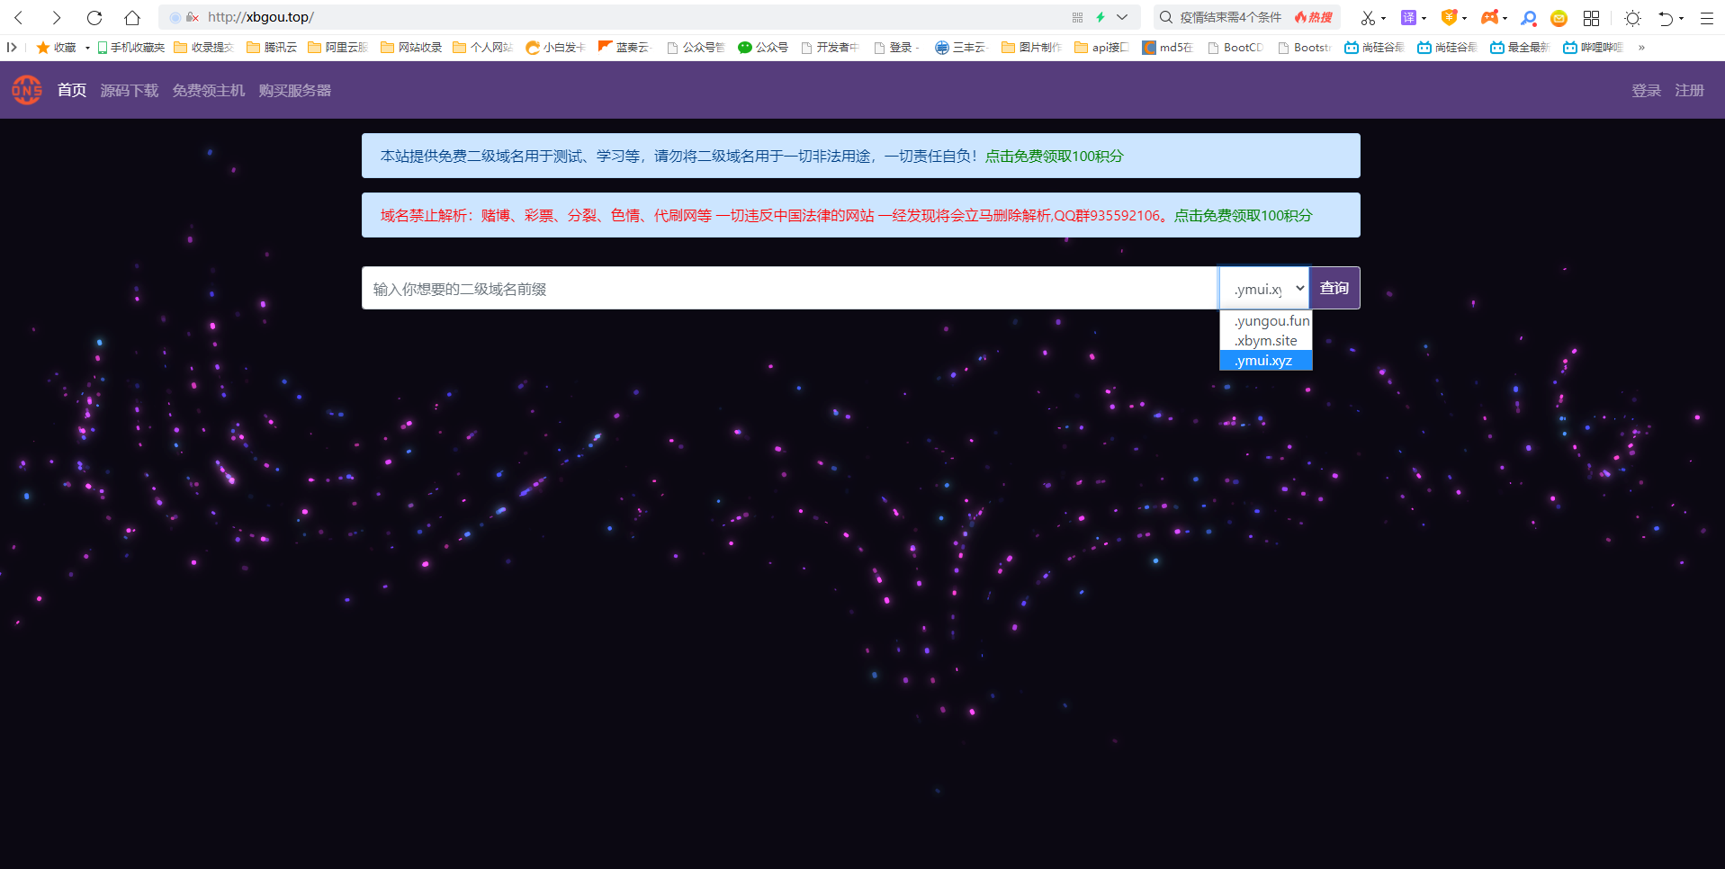The height and width of the screenshot is (869, 1725).
Task: Toggle the sun brightness mode icon
Action: click(x=1632, y=17)
